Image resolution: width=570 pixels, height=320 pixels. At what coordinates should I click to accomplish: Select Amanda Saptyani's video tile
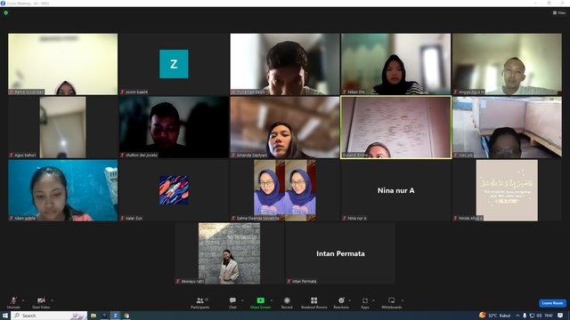pos(285,127)
